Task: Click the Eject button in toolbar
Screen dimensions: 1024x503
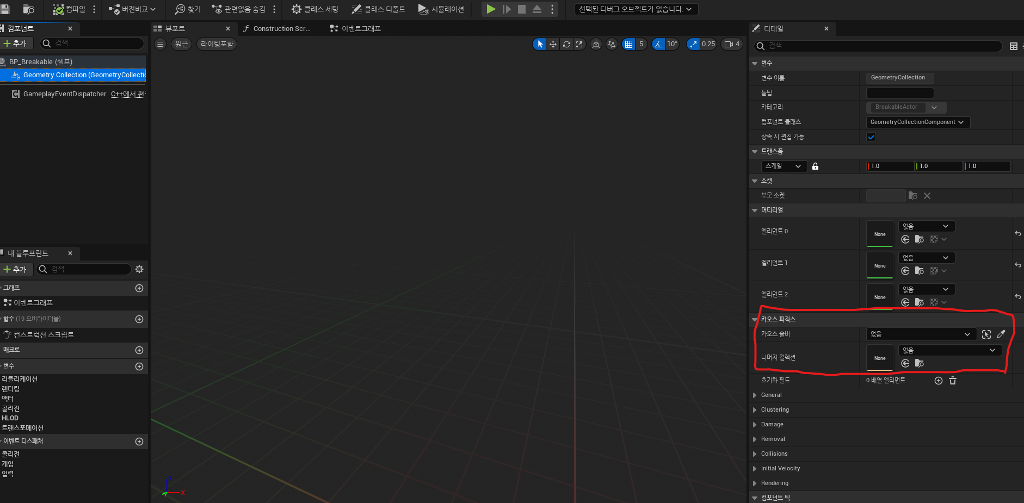Action: click(x=536, y=9)
